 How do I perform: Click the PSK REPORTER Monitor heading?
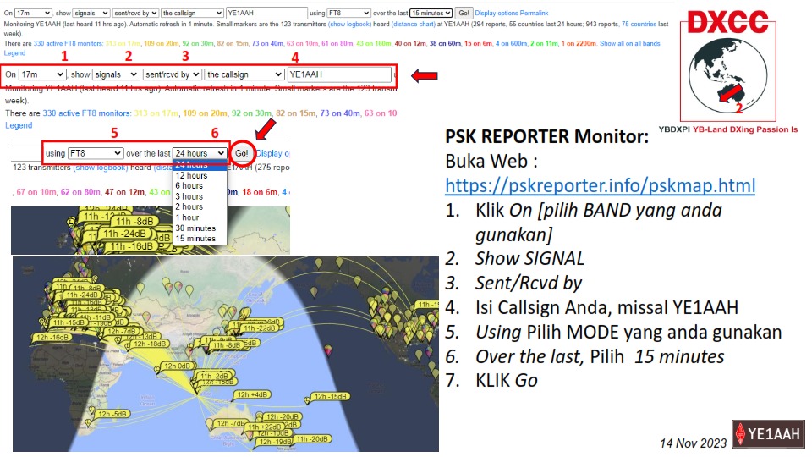click(x=547, y=136)
